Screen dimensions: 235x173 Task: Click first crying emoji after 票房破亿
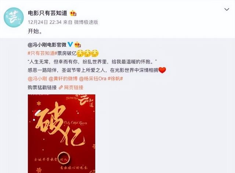click(80, 53)
